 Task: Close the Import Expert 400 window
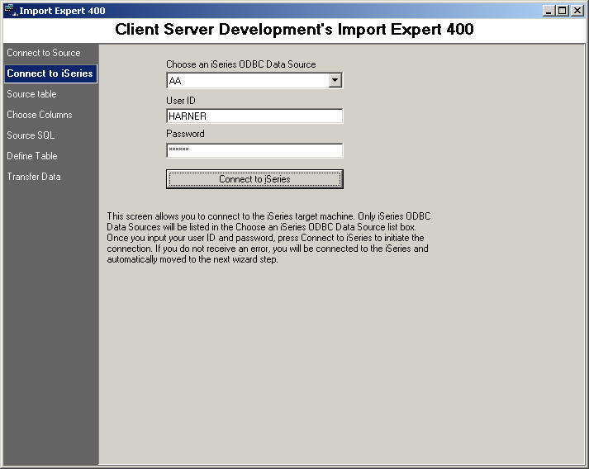577,11
